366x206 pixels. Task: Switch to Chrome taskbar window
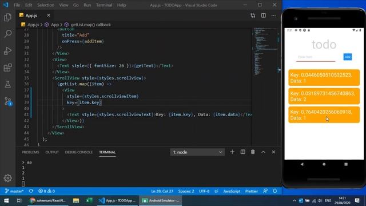click(x=48, y=201)
